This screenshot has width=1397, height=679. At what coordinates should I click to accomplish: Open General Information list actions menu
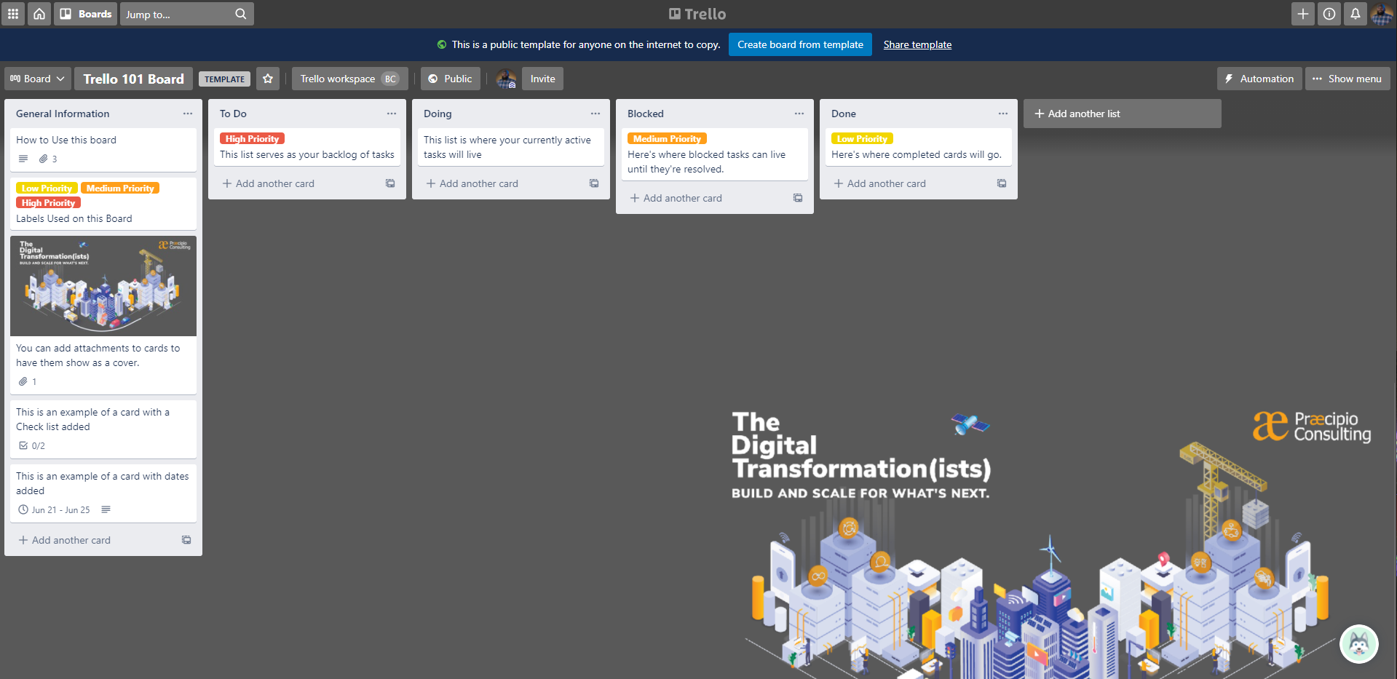(188, 114)
